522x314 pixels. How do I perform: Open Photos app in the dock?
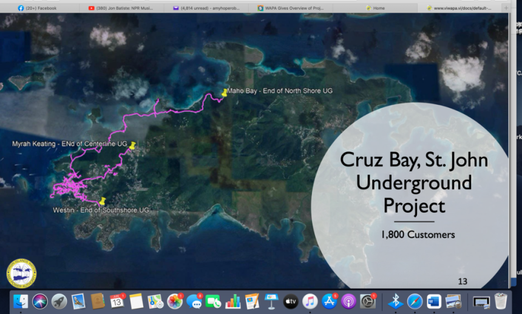point(175,301)
